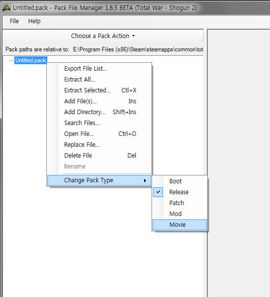
Task: Click the Pack File Manager title bar icon
Action: [6, 8]
